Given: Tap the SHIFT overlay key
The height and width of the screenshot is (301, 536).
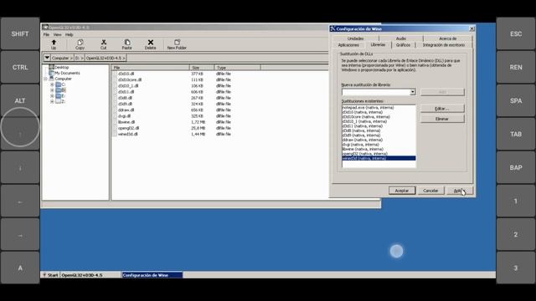Looking at the screenshot, I should 20,33.
